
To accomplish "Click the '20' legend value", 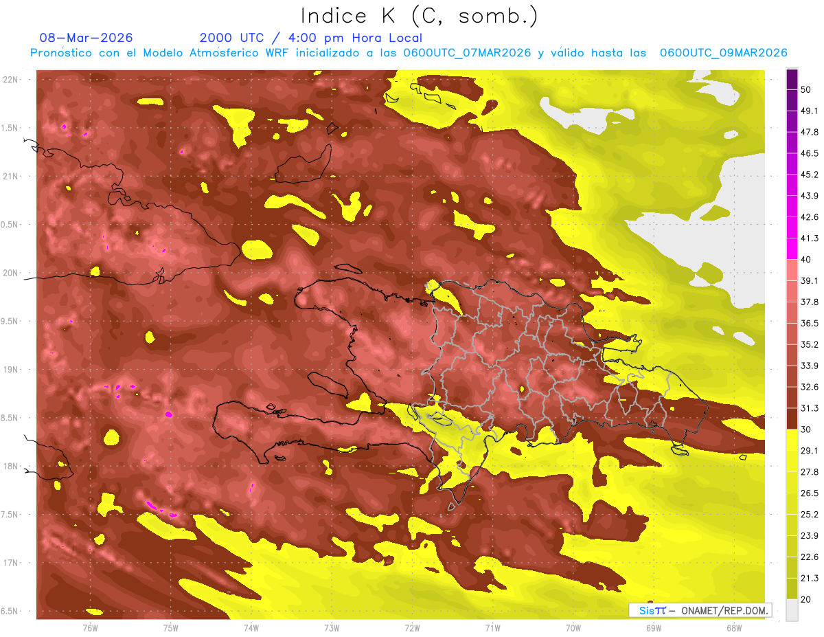I will (805, 599).
